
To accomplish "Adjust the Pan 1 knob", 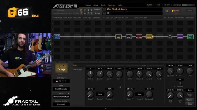I will pos(119,74).
